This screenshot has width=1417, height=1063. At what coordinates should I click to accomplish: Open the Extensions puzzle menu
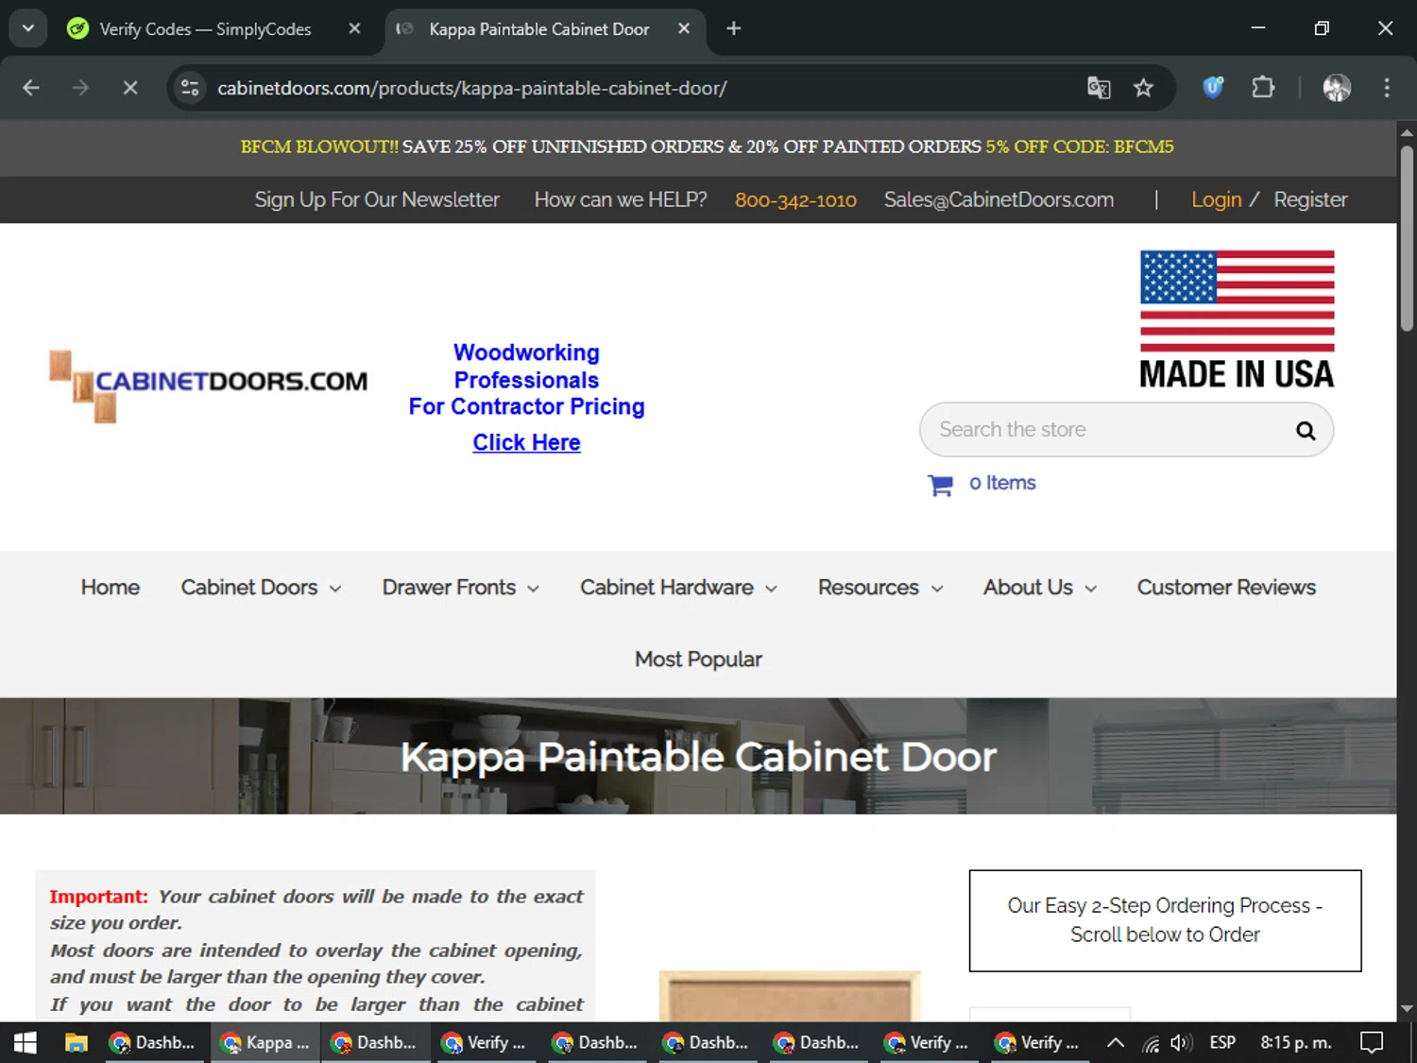(x=1263, y=88)
